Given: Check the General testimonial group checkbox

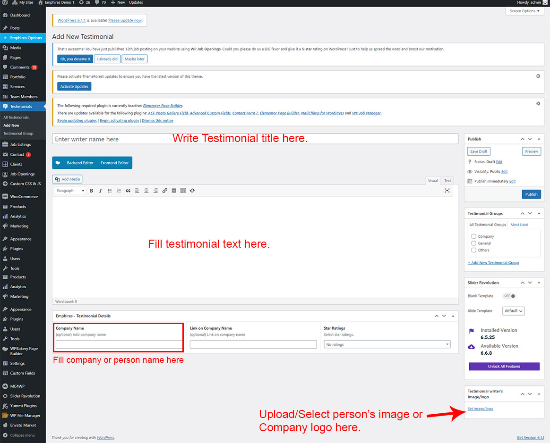Looking at the screenshot, I should point(473,243).
